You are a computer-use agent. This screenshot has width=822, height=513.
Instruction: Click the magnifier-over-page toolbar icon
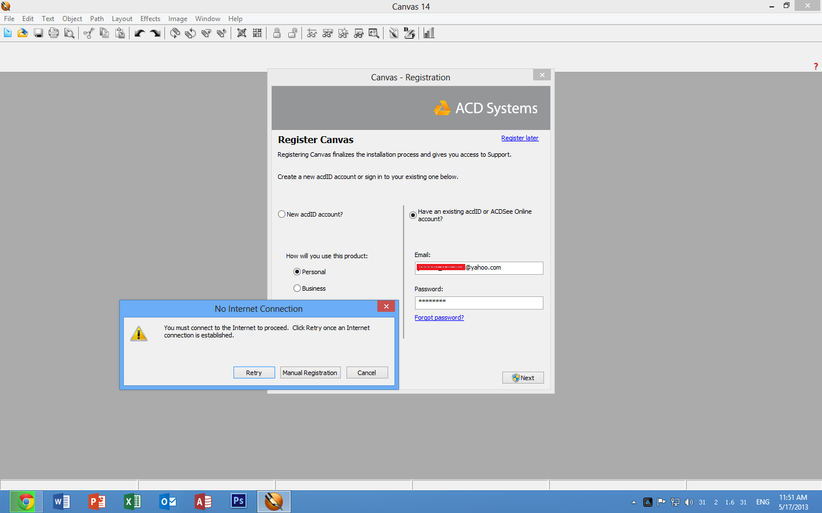point(374,33)
